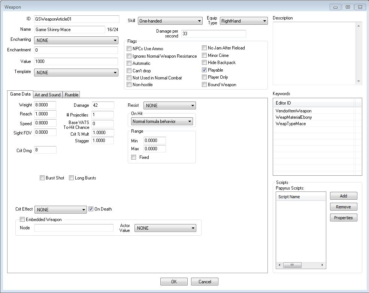Image resolution: width=369 pixels, height=293 pixels.
Task: Tick the Bound Weapon checkbox
Action: coord(204,84)
